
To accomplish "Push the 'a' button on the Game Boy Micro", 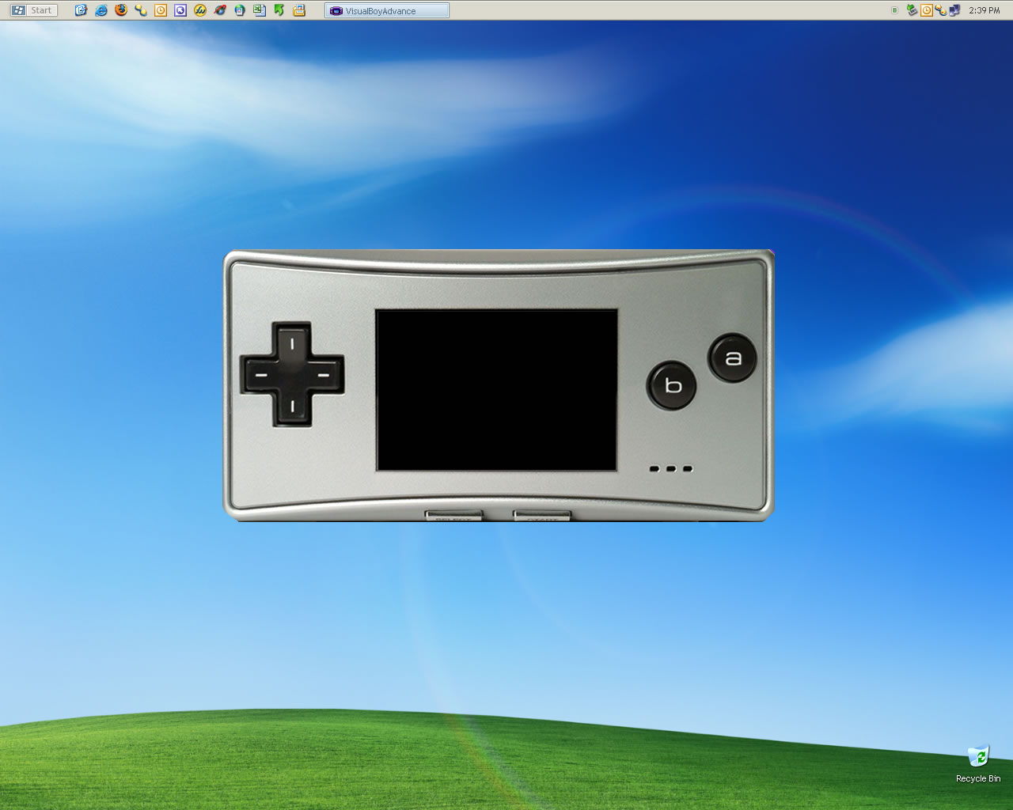I will pos(733,358).
